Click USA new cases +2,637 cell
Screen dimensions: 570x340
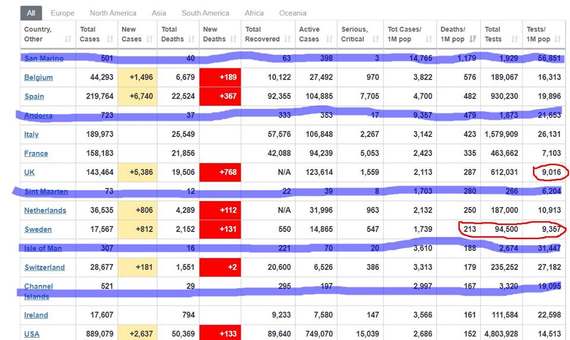(x=137, y=333)
